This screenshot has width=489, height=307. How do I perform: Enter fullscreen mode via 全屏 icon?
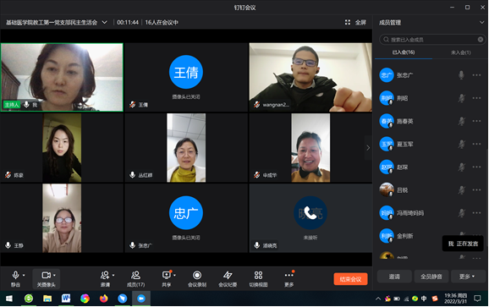348,22
